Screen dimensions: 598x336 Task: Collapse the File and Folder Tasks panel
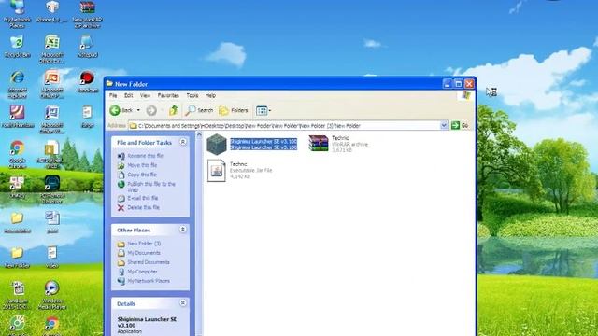coord(183,142)
